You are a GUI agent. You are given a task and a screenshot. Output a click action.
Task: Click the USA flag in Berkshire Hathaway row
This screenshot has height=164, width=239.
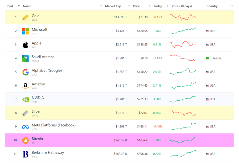[x=207, y=154]
